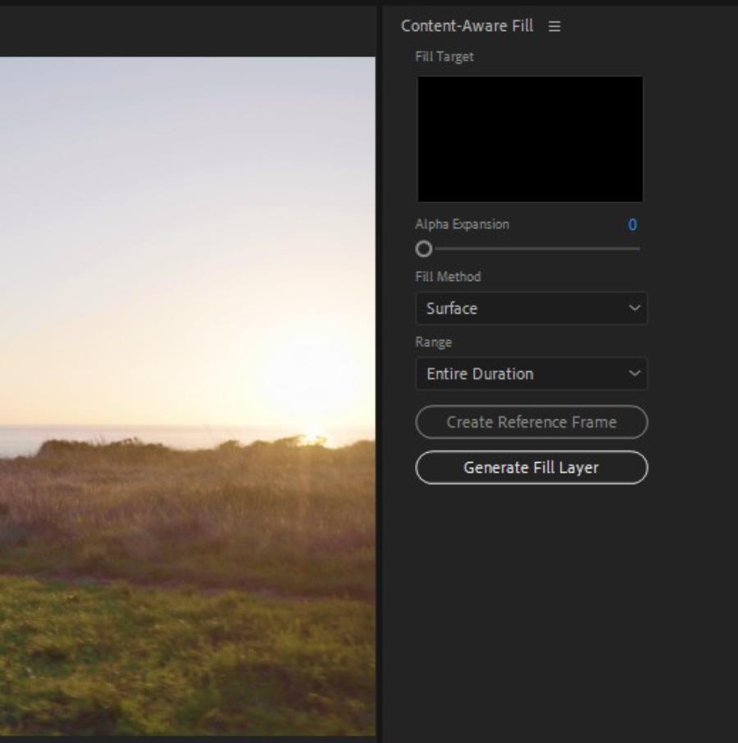Click the Generate Fill Layer button
Image resolution: width=738 pixels, height=743 pixels.
pos(531,468)
